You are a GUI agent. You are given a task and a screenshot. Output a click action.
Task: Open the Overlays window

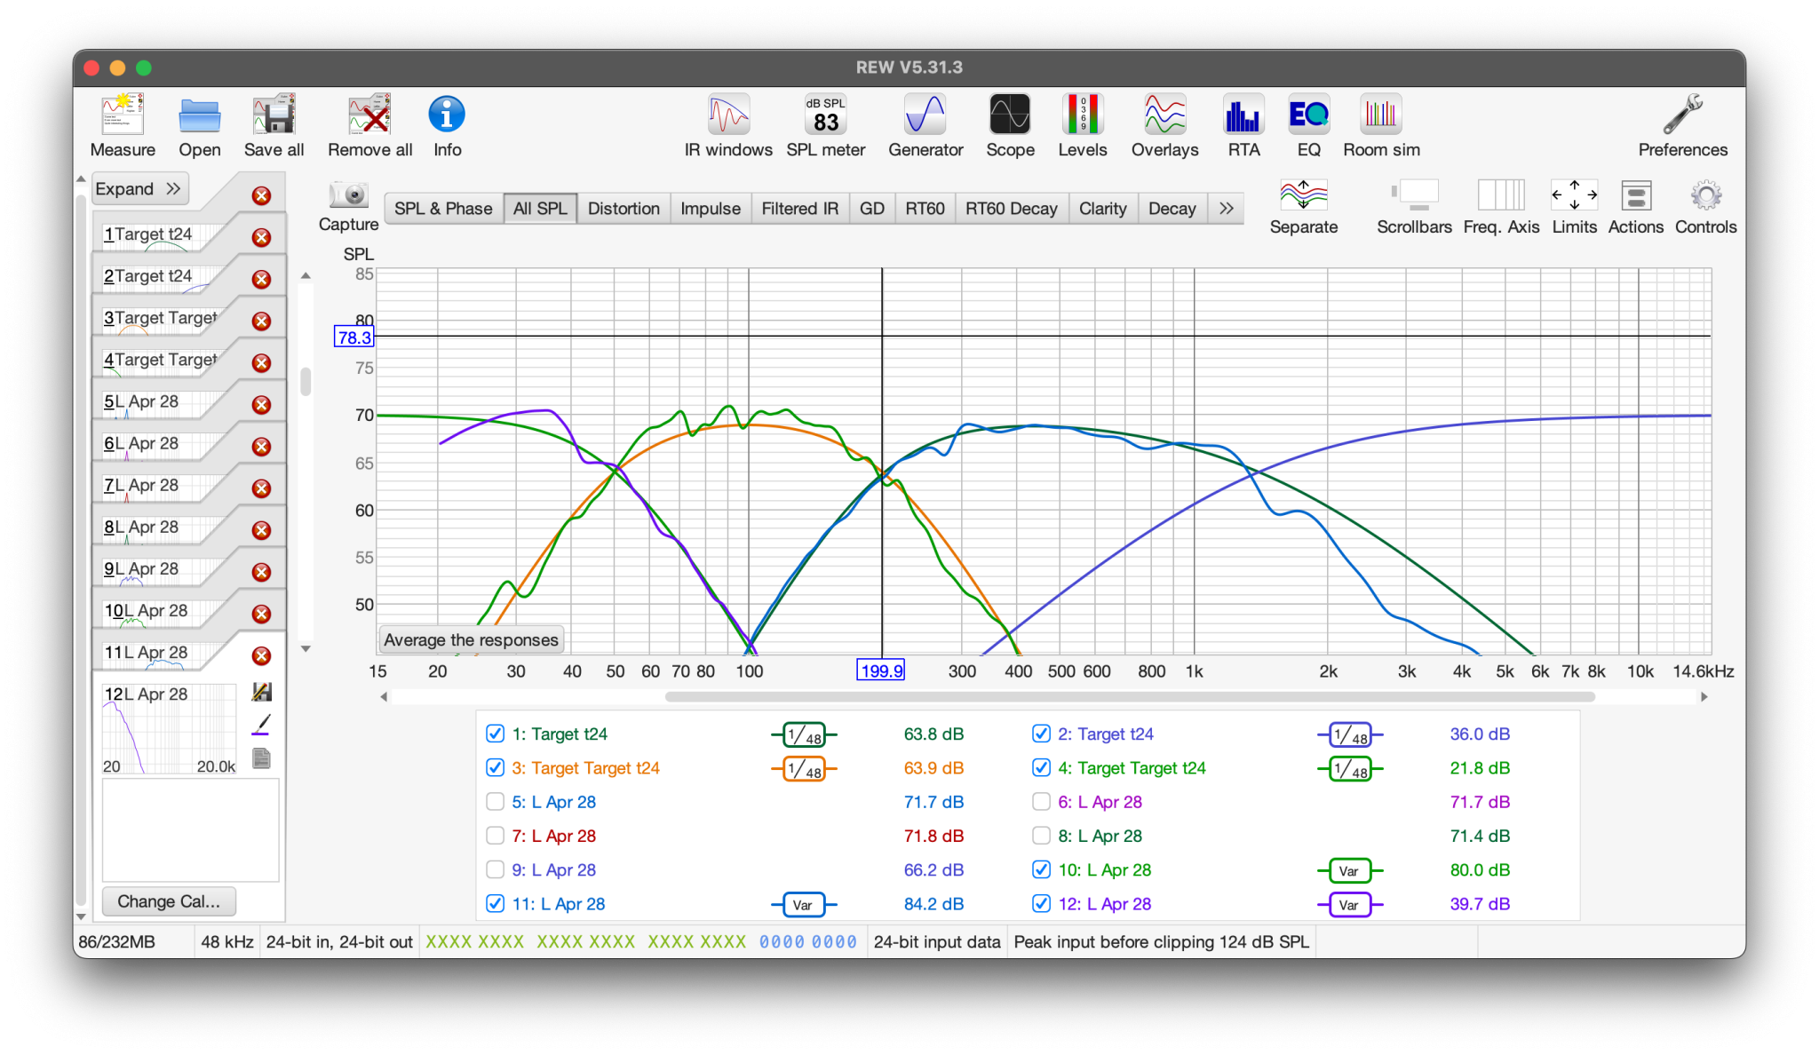tap(1164, 115)
